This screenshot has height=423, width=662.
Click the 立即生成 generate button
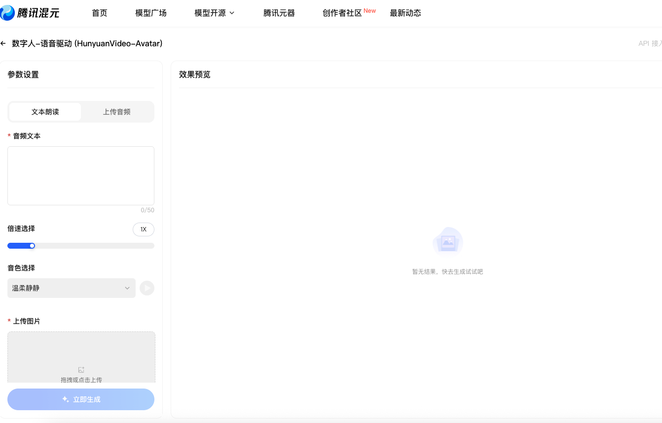click(x=80, y=399)
